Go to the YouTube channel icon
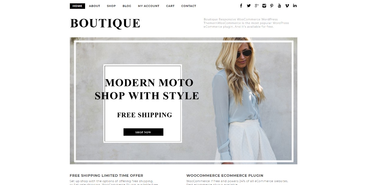Viewport: 366px width, 185px height. [279, 6]
